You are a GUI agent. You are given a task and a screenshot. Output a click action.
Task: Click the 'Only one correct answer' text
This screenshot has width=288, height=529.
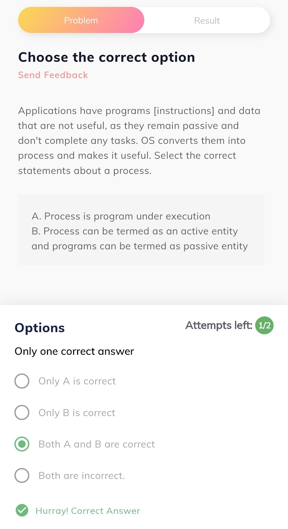(x=74, y=351)
